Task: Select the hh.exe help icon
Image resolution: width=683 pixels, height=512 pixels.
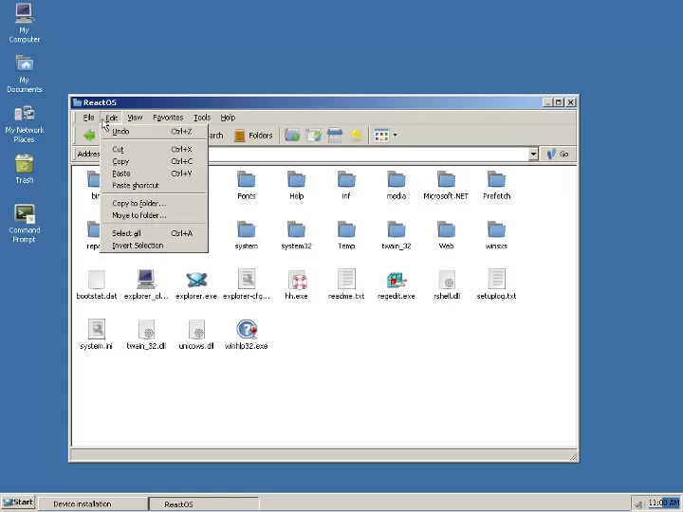Action: [x=296, y=281]
